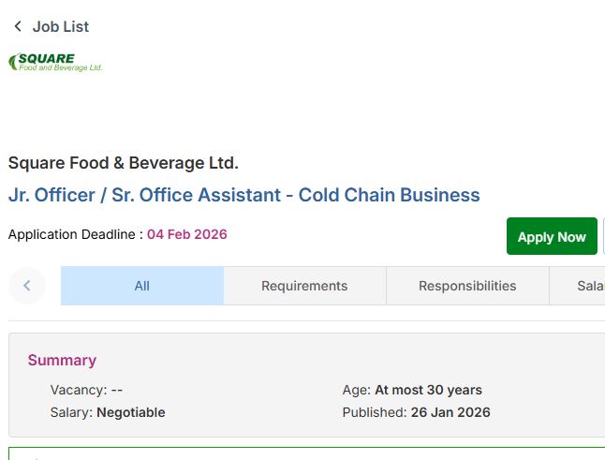Switch to the Requirements tab

pos(304,286)
